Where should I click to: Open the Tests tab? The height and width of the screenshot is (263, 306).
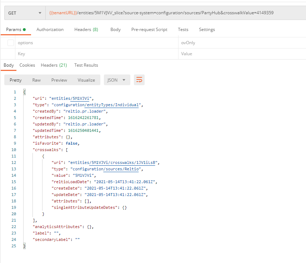183,30
